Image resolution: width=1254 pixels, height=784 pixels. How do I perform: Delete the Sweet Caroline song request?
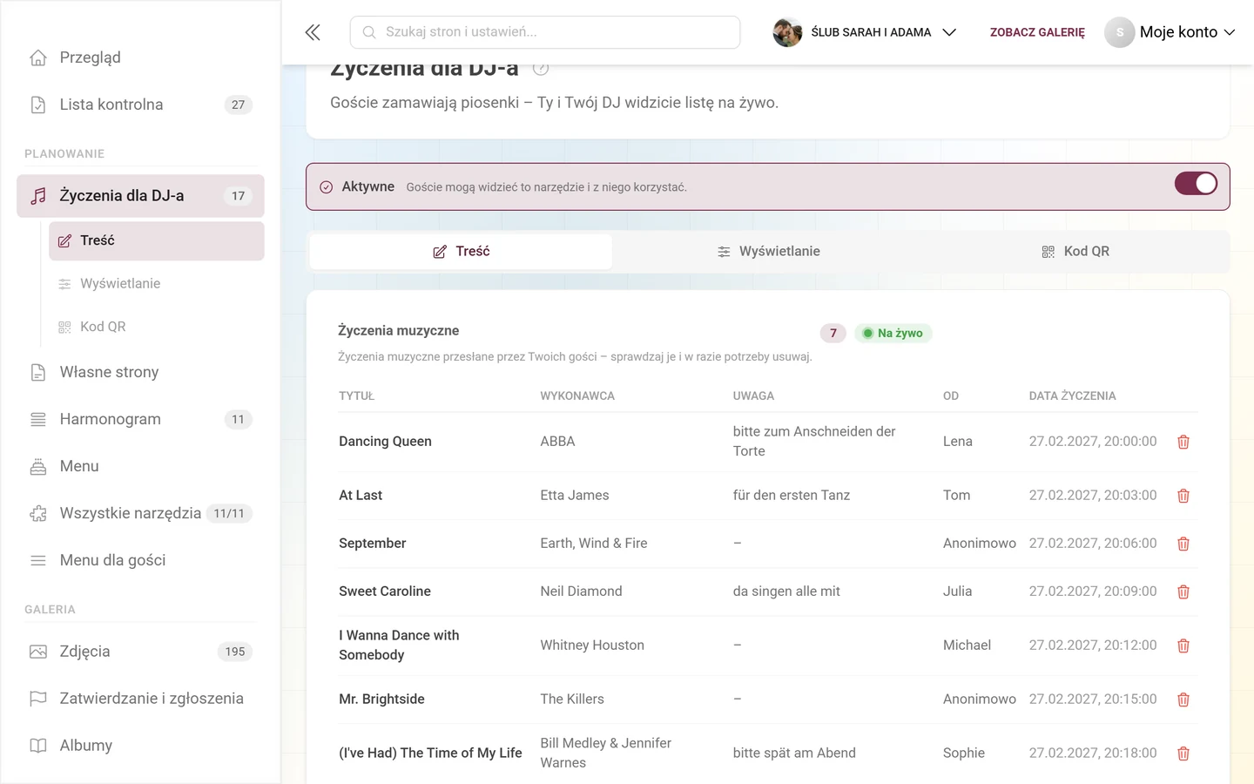coord(1183,591)
